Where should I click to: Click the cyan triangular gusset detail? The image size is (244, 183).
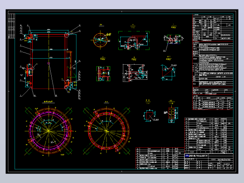point(168,72)
